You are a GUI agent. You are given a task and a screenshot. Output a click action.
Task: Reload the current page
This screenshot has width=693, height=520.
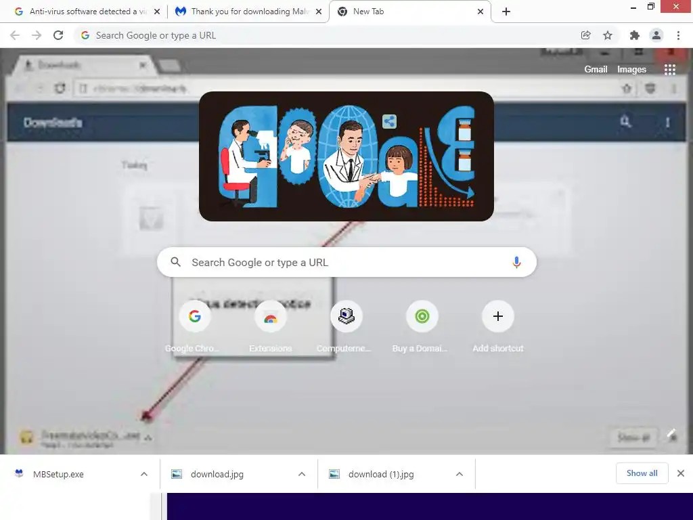pos(58,35)
